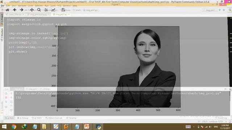Click the touch keyboard icon in system tray
The image size is (232, 130).
pyautogui.click(x=188, y=127)
